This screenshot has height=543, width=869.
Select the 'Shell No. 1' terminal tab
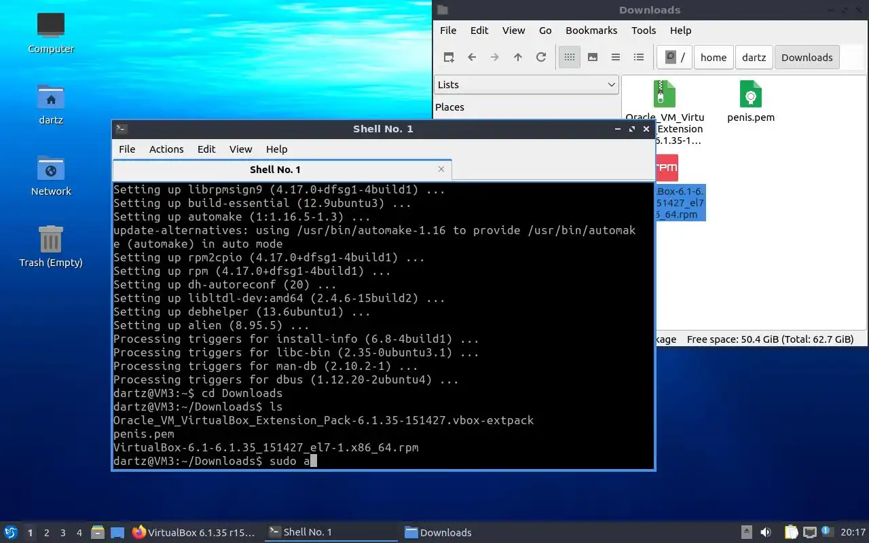click(275, 170)
